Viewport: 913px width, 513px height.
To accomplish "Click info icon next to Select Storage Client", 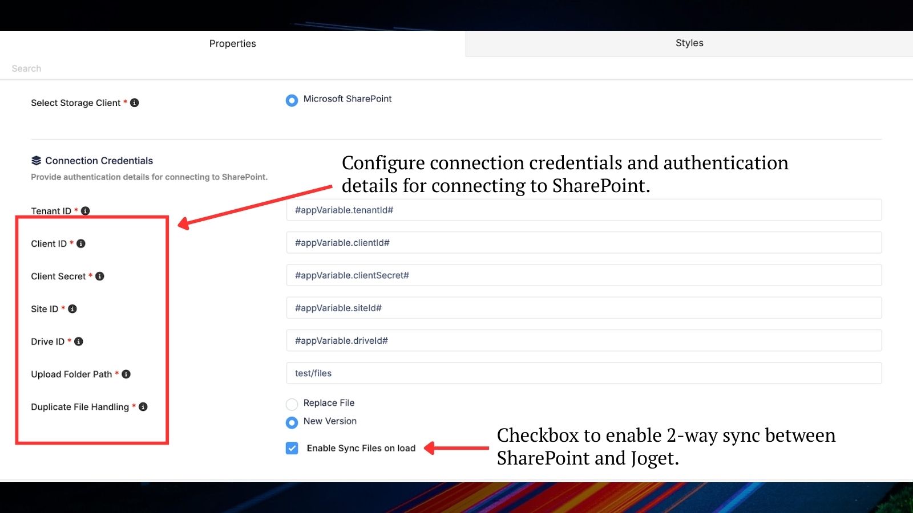I will [135, 103].
